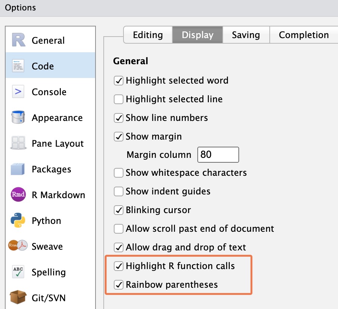Click the Margin column input field
Viewport: 338px width, 309px height.
click(x=218, y=154)
